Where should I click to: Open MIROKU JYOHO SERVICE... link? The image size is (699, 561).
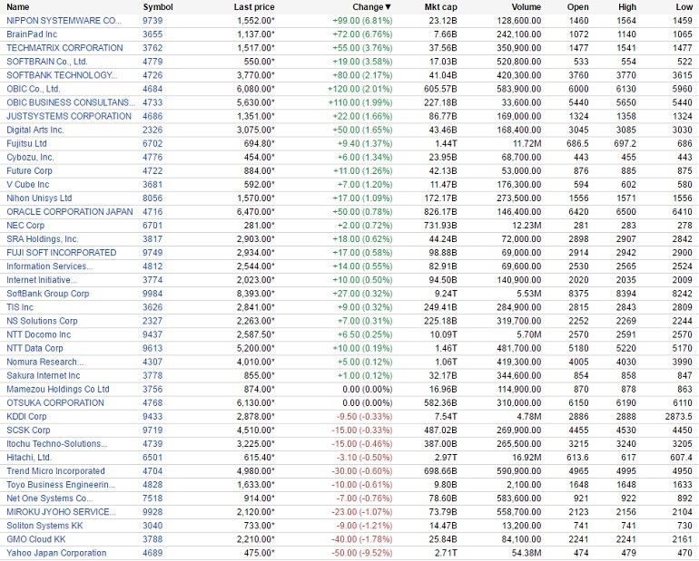(x=61, y=512)
